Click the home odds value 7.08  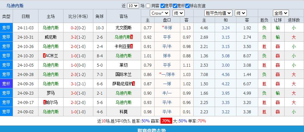click(x=204, y=74)
